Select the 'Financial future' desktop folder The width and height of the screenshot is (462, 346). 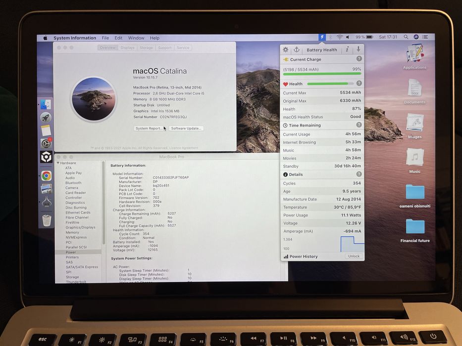[x=415, y=226]
